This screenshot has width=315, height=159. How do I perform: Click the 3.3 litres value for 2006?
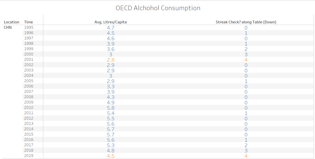(111, 86)
